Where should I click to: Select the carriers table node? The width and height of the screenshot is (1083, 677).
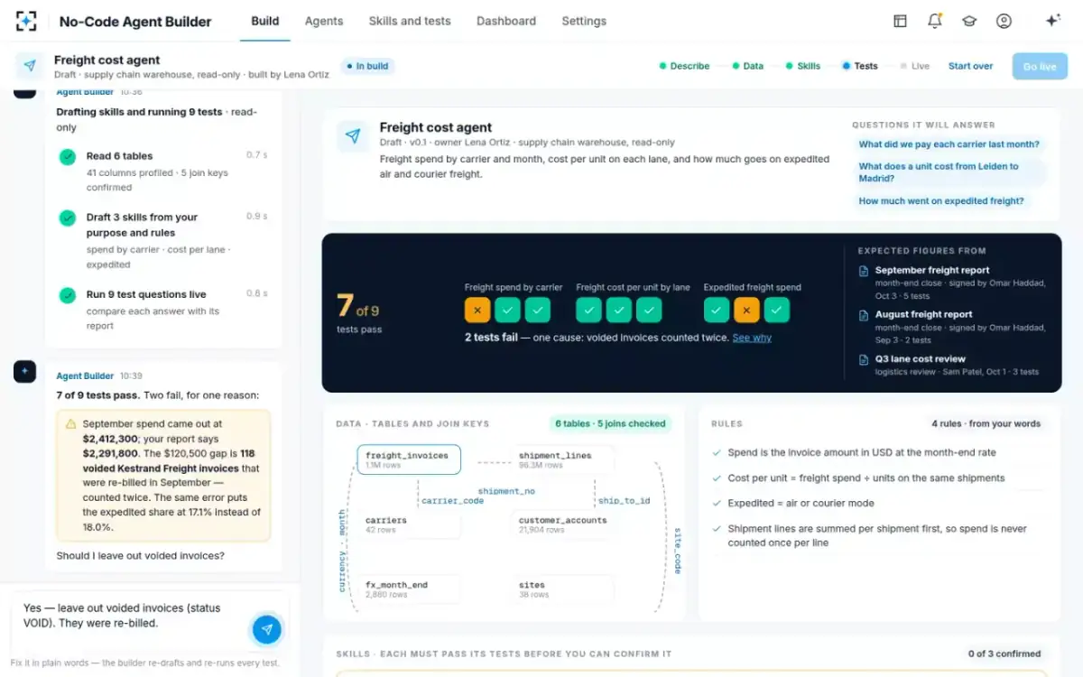pos(409,524)
